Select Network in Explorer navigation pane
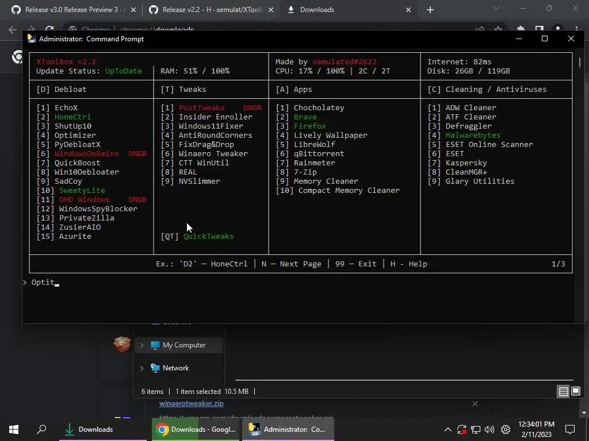 pos(175,368)
